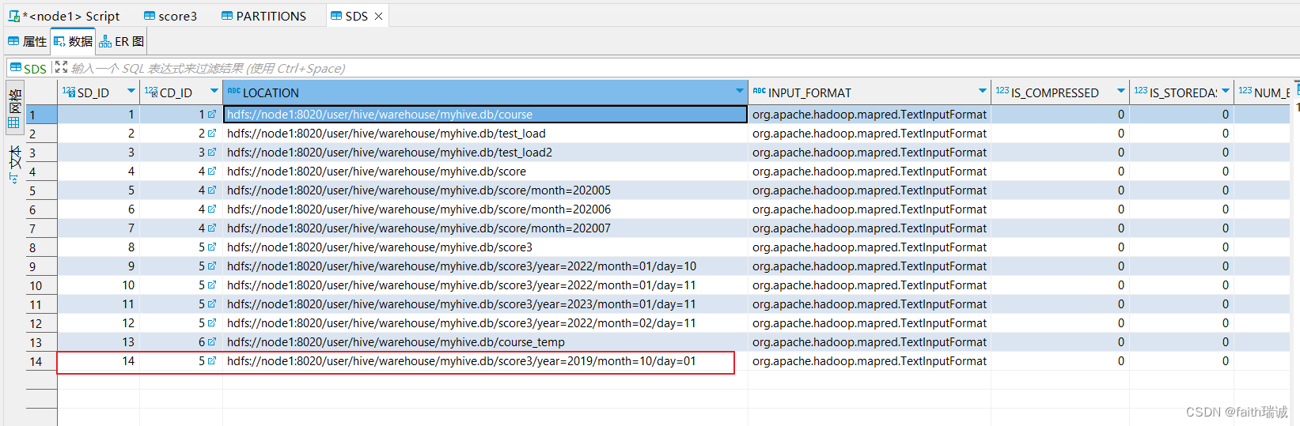Follow the CD_ID link icon in row 11
Viewport: 1300px width, 426px height.
pyautogui.click(x=211, y=304)
